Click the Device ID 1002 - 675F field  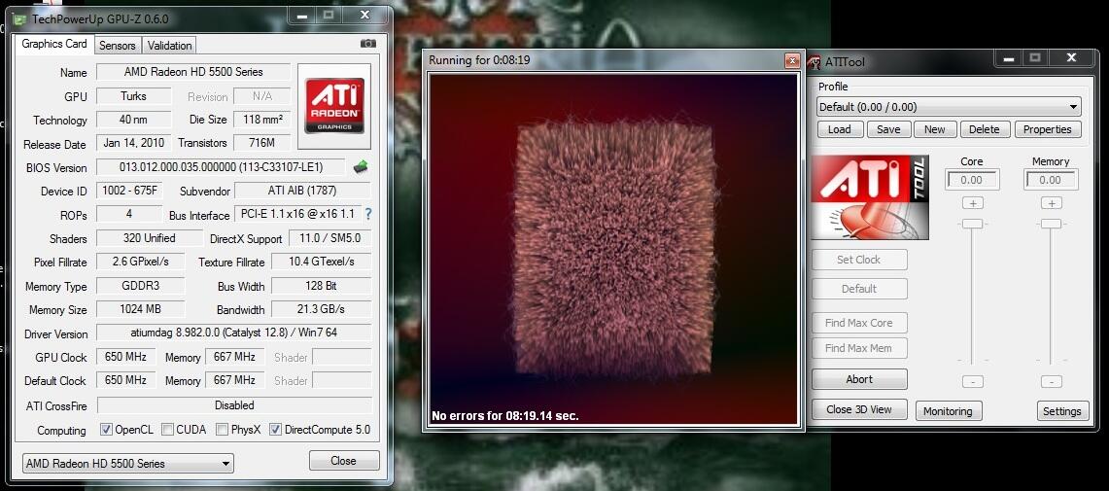click(128, 191)
